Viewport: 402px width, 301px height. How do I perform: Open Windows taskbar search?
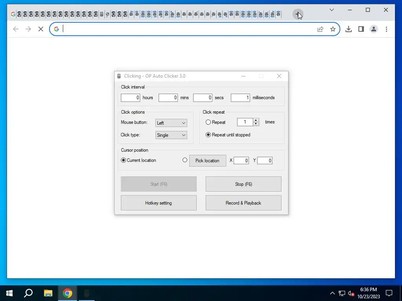click(x=28, y=293)
